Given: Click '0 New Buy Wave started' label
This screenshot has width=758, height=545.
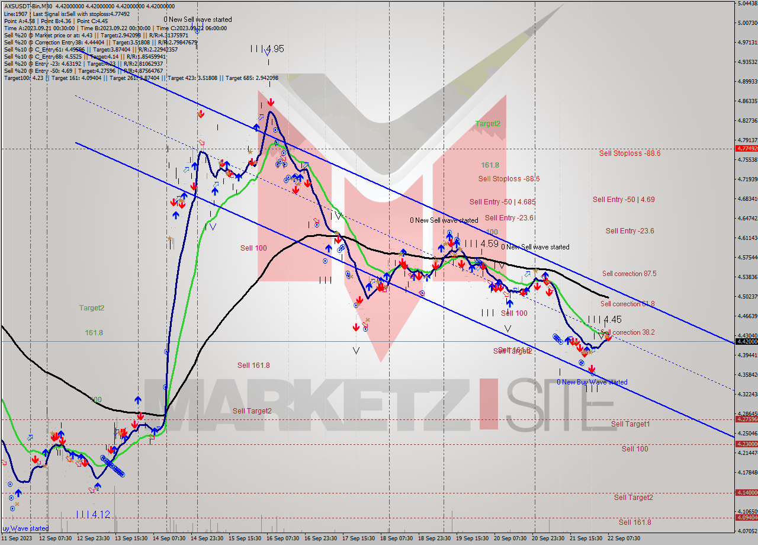Looking at the screenshot, I should click(x=592, y=382).
